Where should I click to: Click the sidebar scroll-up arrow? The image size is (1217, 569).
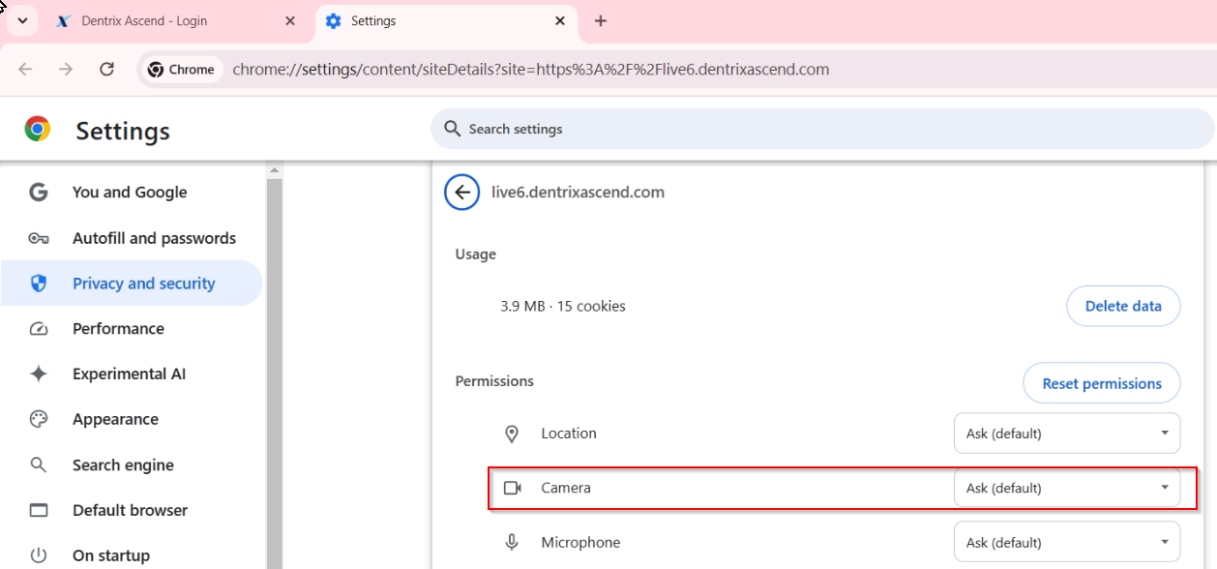(275, 170)
